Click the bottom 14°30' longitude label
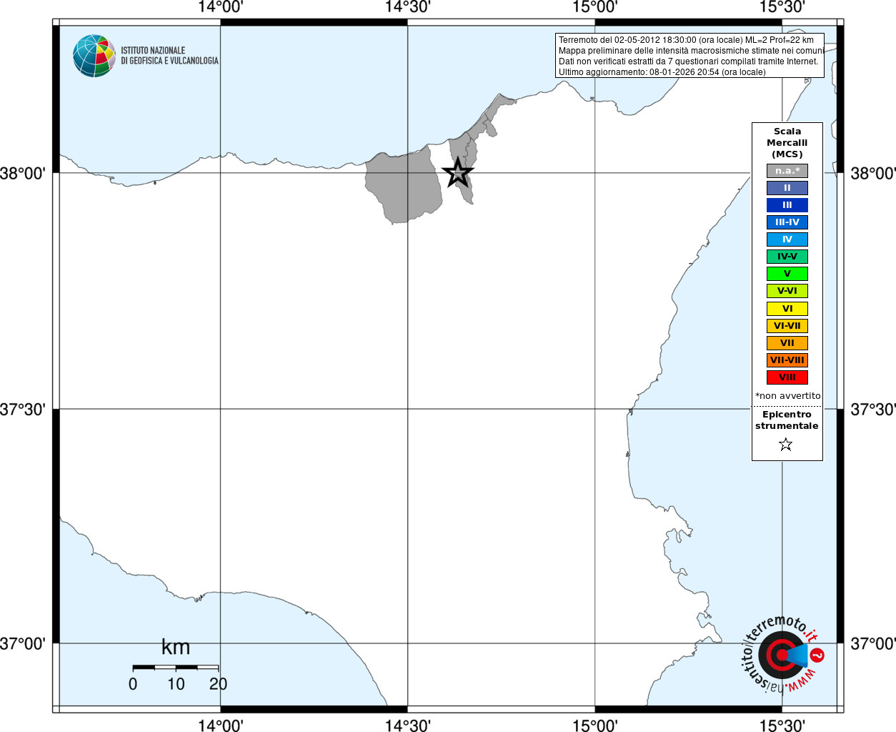 point(407,726)
